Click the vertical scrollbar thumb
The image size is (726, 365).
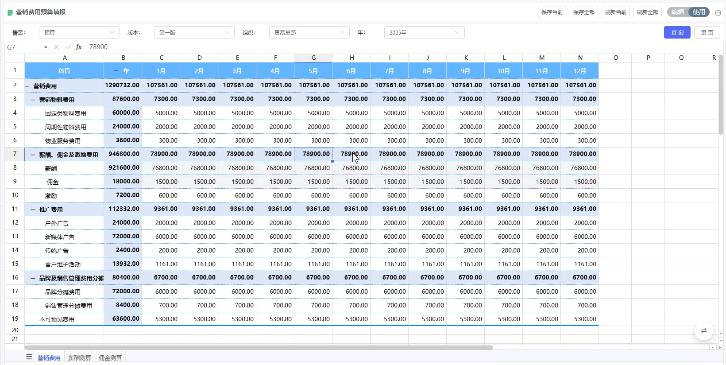(x=721, y=95)
